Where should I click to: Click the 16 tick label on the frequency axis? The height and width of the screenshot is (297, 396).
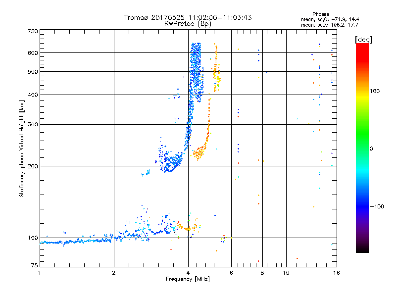click(x=335, y=273)
